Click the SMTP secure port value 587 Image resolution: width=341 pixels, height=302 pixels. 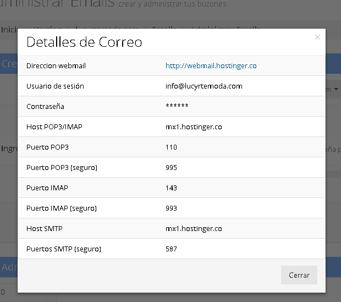[171, 249]
